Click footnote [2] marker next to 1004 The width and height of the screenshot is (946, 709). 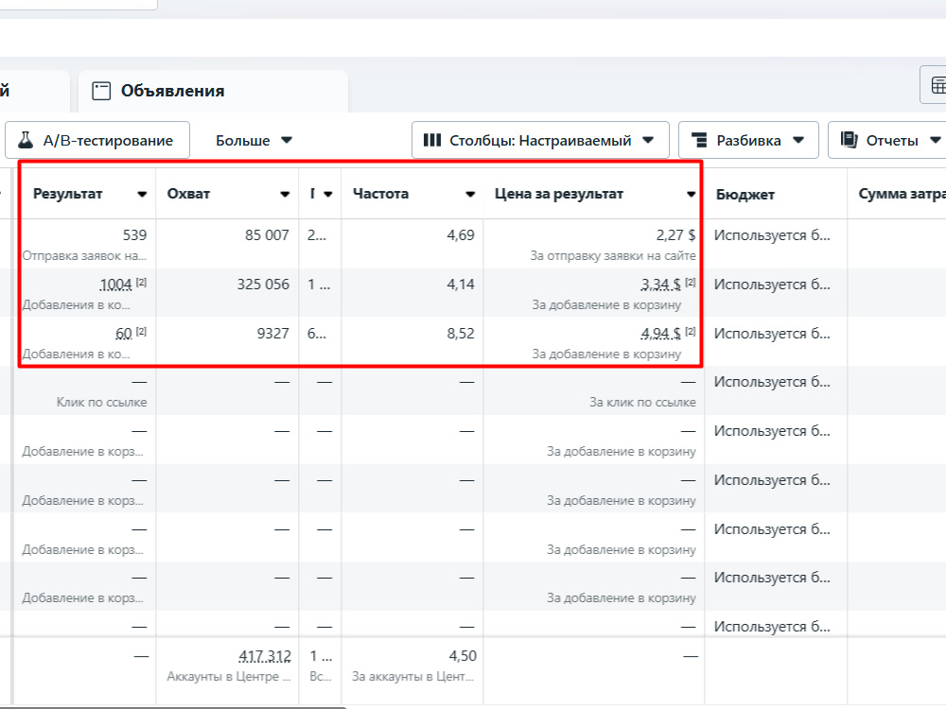click(141, 282)
